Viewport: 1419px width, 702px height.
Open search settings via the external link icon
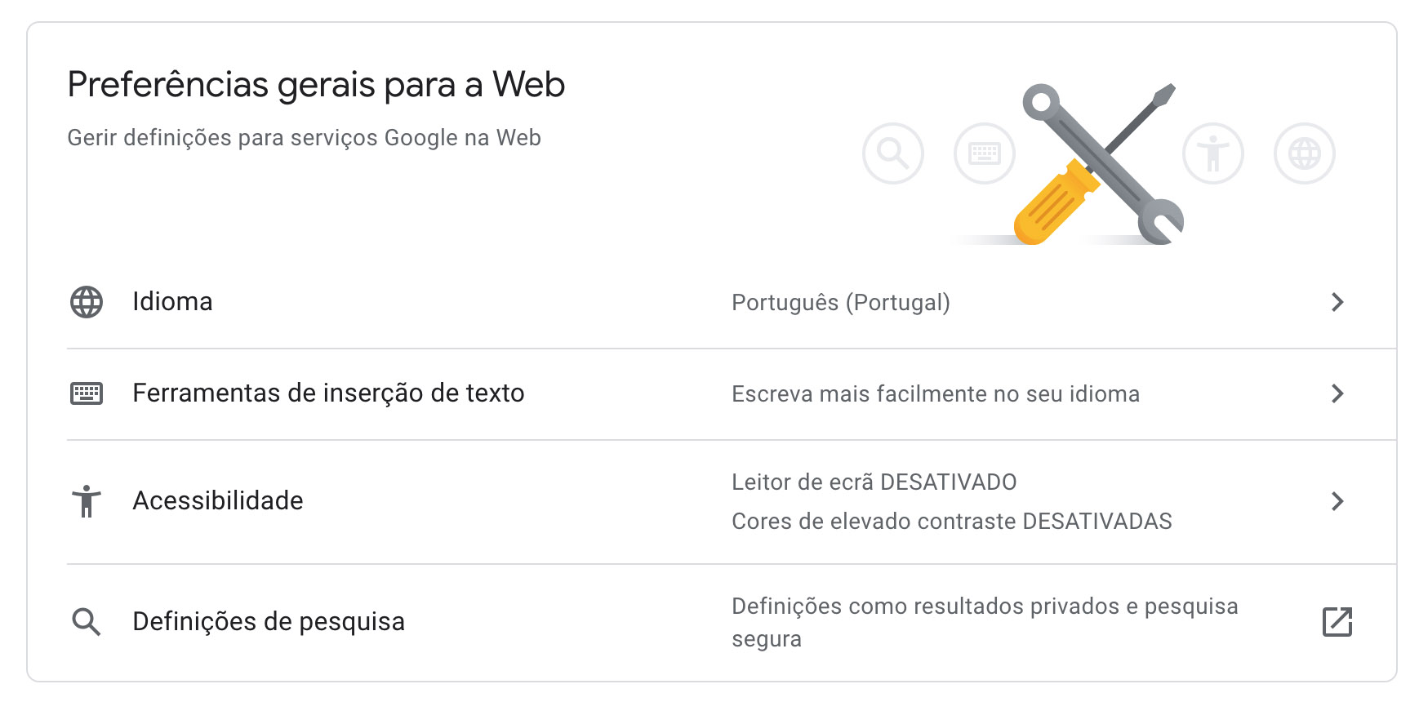coord(1337,621)
